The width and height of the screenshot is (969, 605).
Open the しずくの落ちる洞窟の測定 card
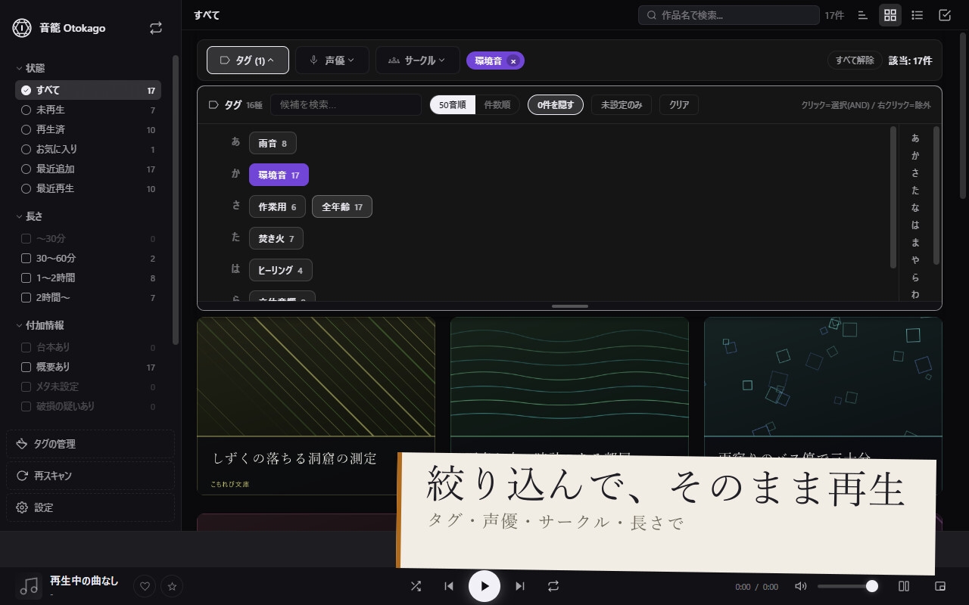point(316,405)
